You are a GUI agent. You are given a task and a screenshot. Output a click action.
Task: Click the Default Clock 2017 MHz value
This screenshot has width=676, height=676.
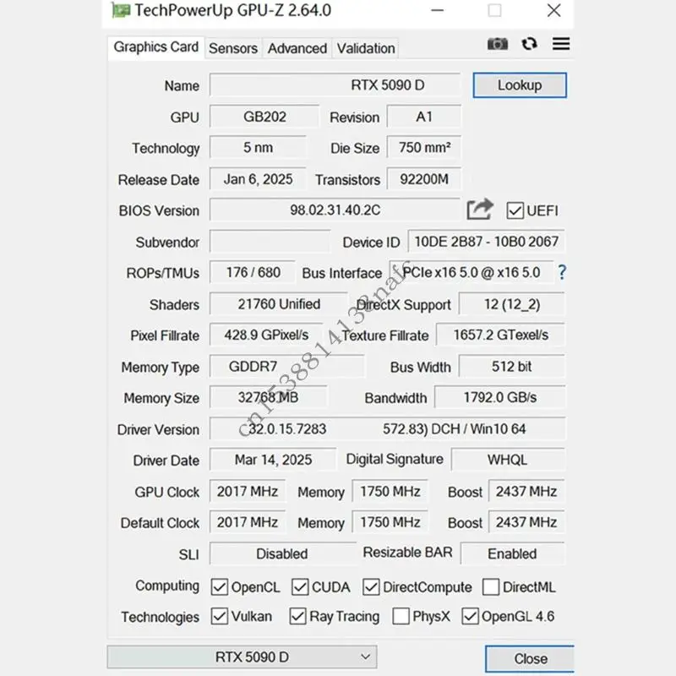(x=248, y=522)
